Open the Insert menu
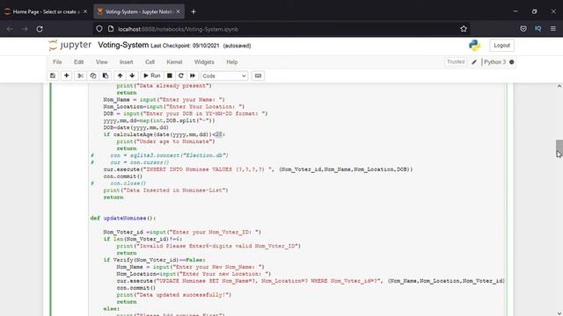 (126, 62)
